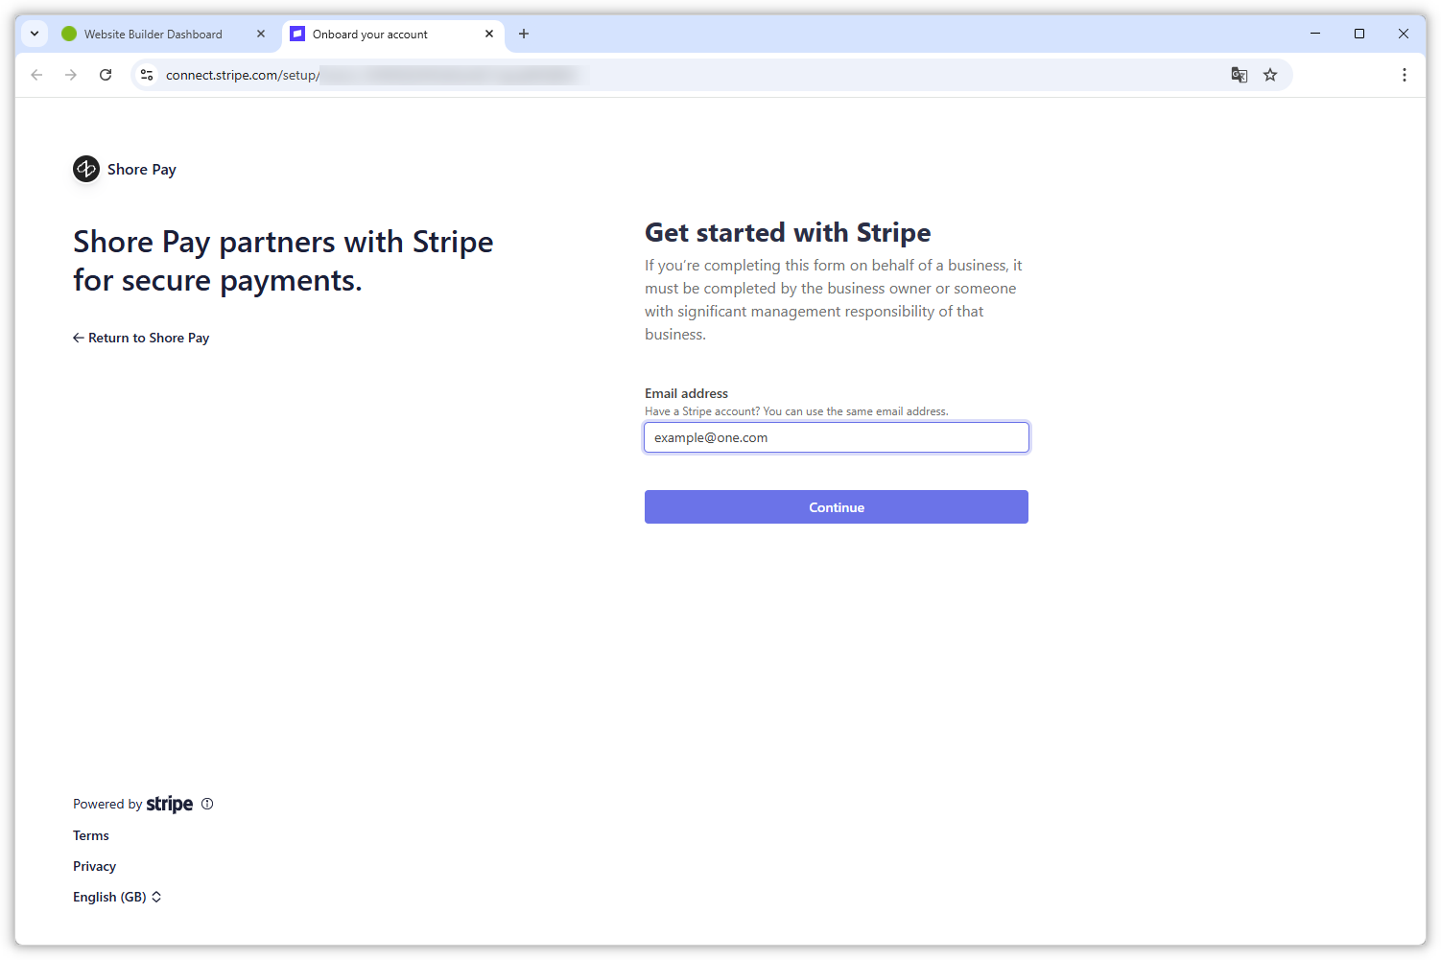Click the Shore Pay circular logo icon
The image size is (1441, 960).
tap(85, 169)
